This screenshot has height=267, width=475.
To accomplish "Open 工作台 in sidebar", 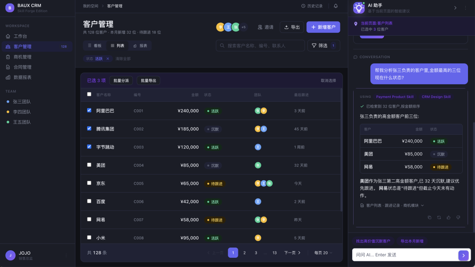I will coord(37,36).
